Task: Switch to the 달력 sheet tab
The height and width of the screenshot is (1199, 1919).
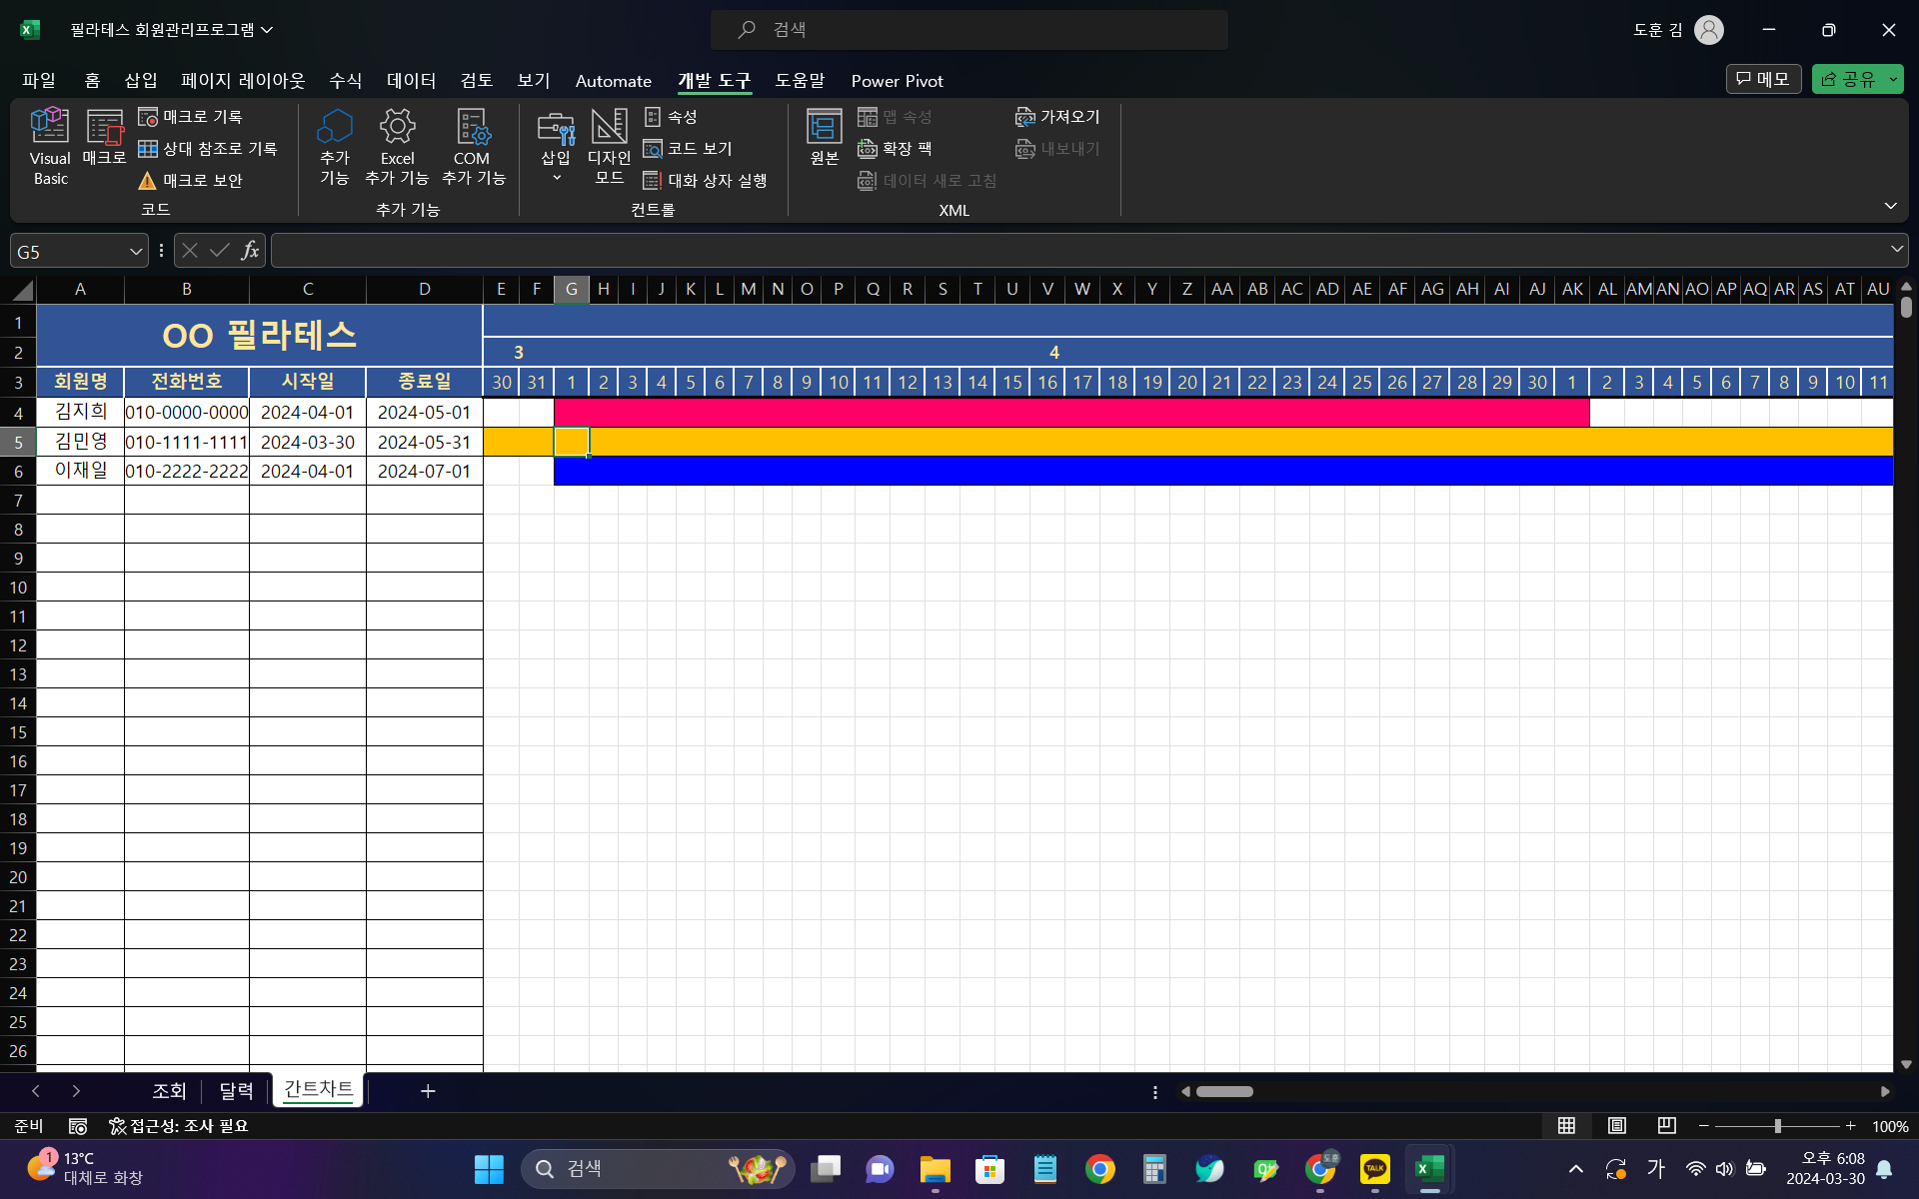Action: [236, 1091]
